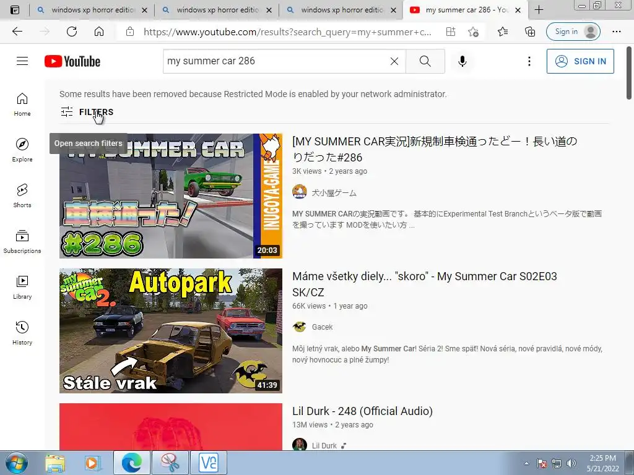Open History in the sidebar
This screenshot has width=634, height=475.
[22, 333]
